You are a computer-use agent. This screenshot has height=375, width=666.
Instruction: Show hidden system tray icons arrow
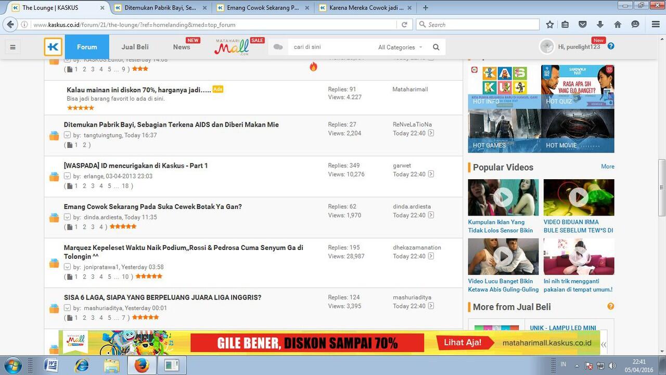(577, 366)
